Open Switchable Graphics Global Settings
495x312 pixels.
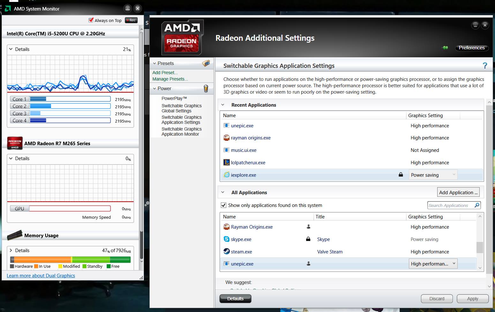(182, 108)
